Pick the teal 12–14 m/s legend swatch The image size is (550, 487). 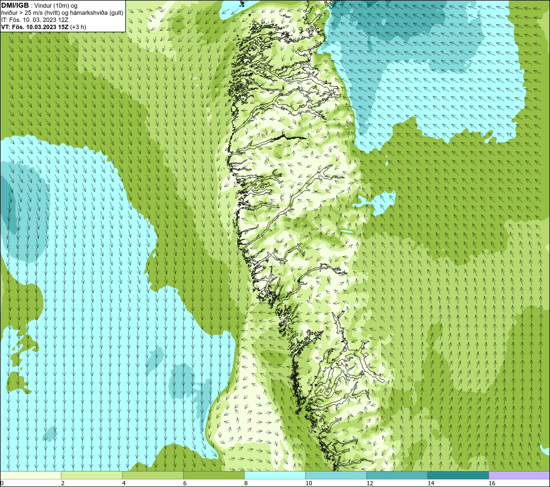pyautogui.click(x=397, y=475)
